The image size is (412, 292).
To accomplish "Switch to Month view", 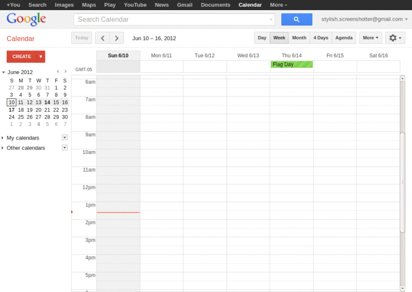I will 299,38.
